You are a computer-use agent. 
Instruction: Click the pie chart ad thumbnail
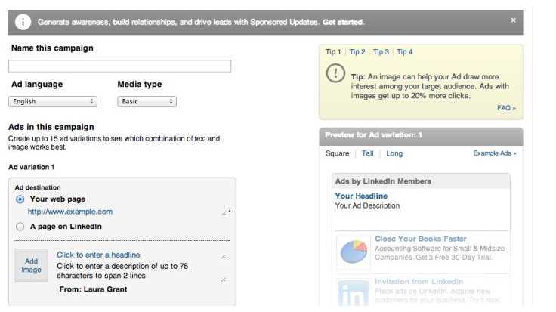point(353,252)
